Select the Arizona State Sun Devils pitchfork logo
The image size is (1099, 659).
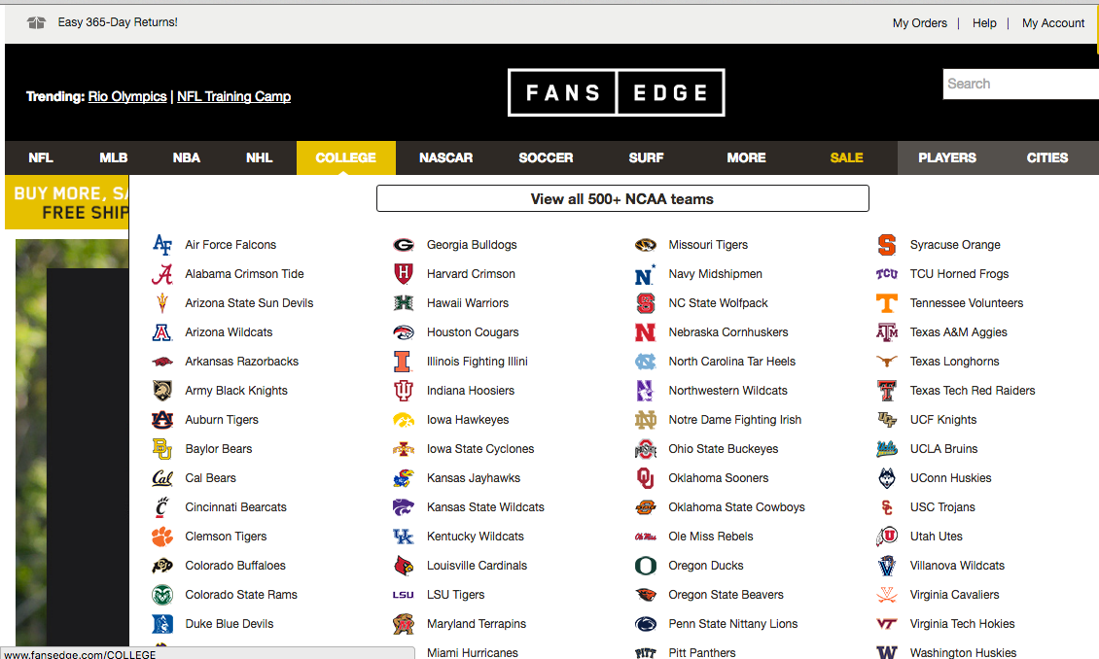(x=161, y=303)
